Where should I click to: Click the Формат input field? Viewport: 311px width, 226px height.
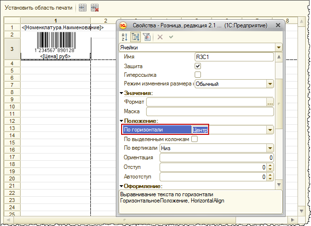[207, 102]
